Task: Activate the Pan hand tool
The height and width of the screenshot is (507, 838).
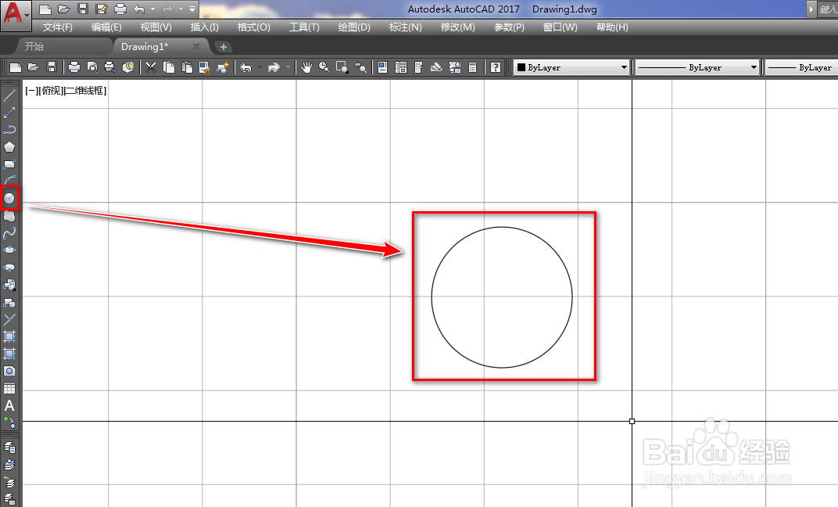Action: tap(306, 67)
